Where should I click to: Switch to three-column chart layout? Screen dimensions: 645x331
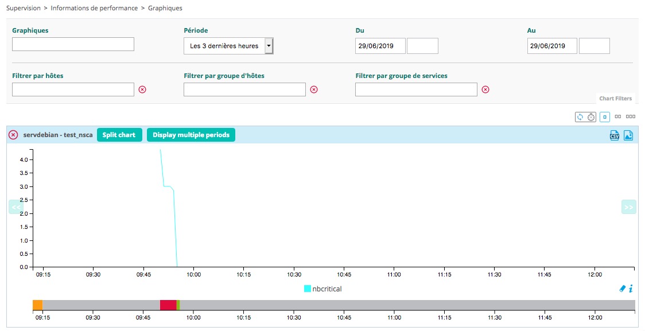631,117
